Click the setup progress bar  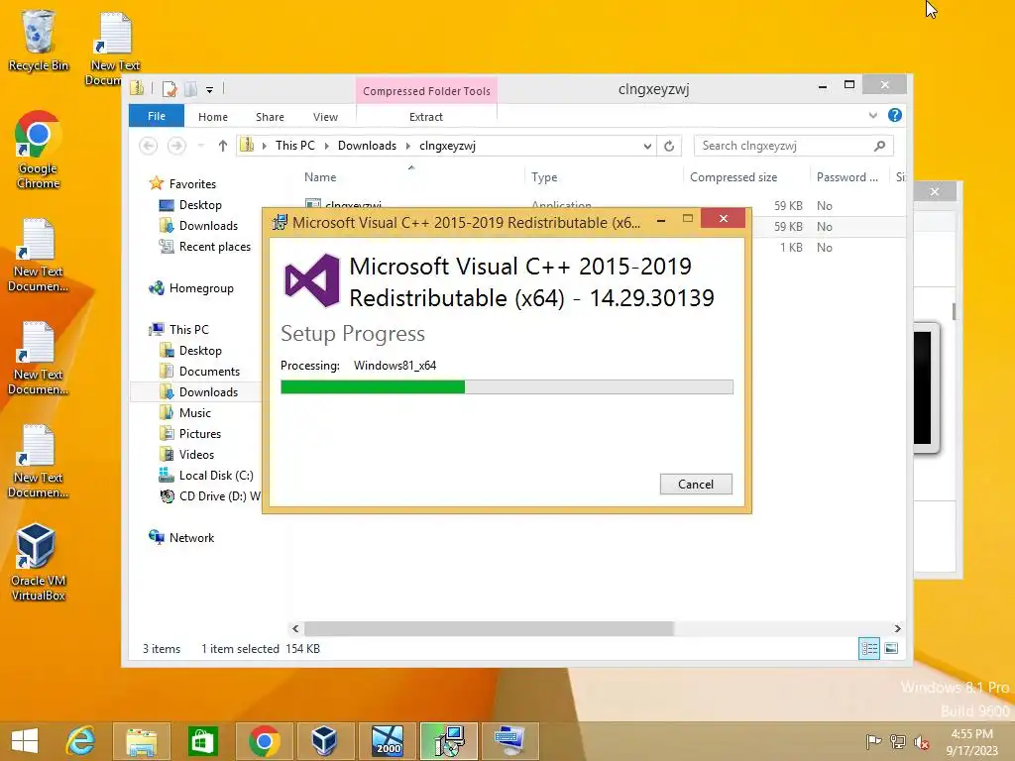click(x=507, y=387)
